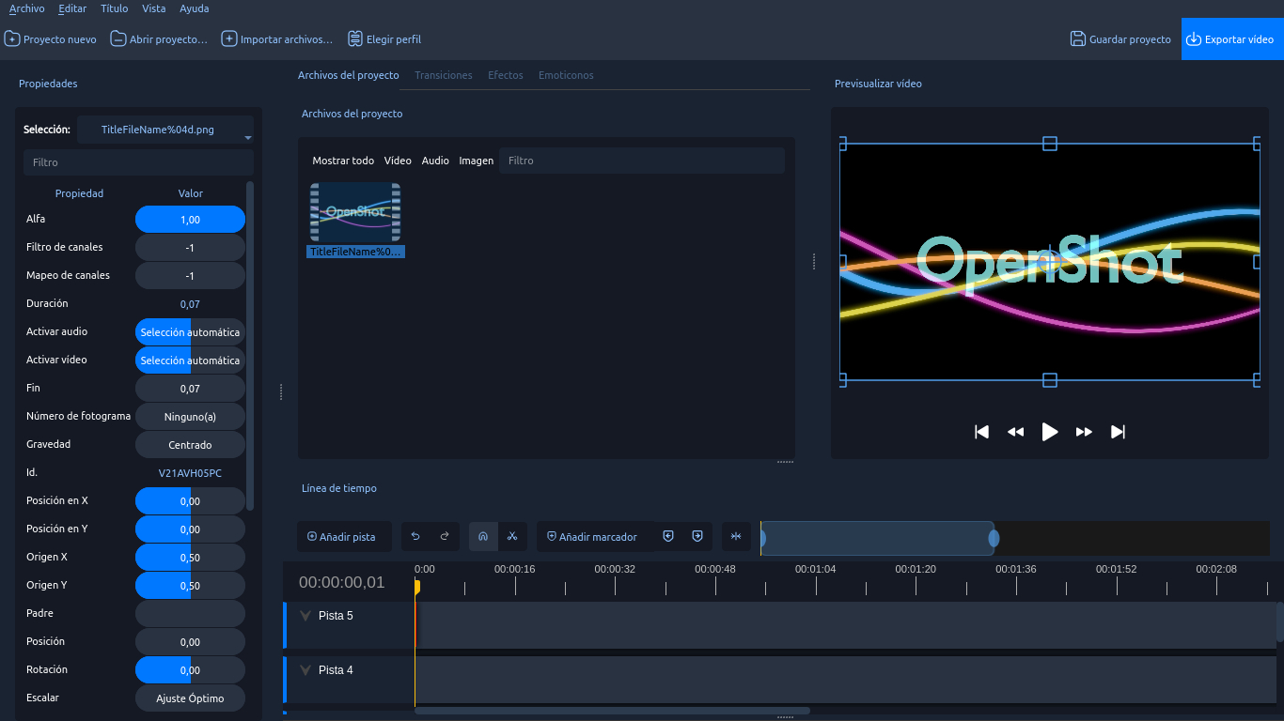Open a project with Abrir proyecto
The width and height of the screenshot is (1284, 721).
click(159, 39)
